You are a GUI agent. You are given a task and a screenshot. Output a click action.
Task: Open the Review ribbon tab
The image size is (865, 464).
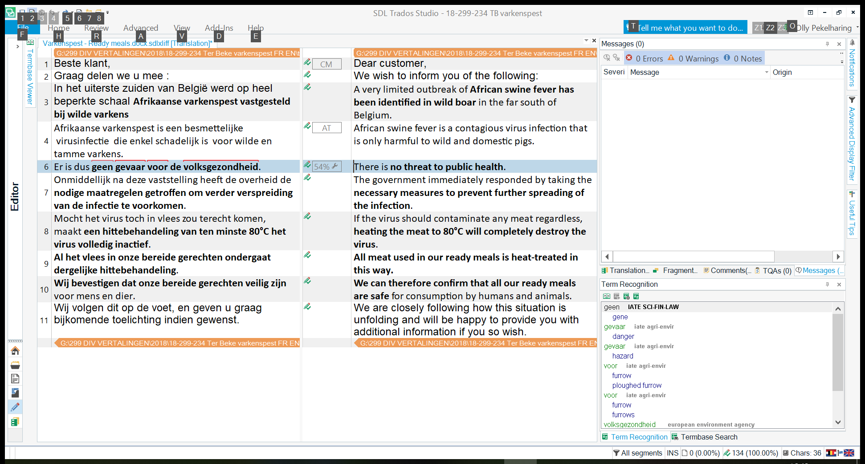pyautogui.click(x=96, y=28)
